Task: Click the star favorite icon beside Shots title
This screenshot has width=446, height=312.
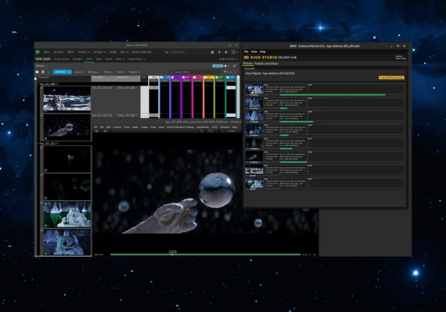Action: [47, 66]
